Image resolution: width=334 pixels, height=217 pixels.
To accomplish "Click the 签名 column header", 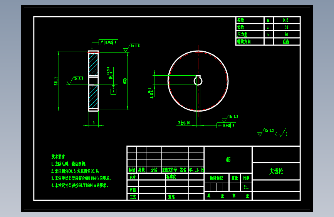I will click(x=183, y=170).
